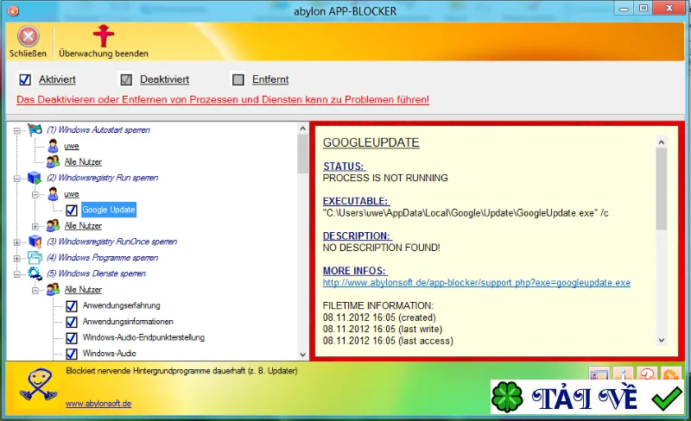The height and width of the screenshot is (421, 691).
Task: Click the abylon app icon in title bar
Action: 13,10
